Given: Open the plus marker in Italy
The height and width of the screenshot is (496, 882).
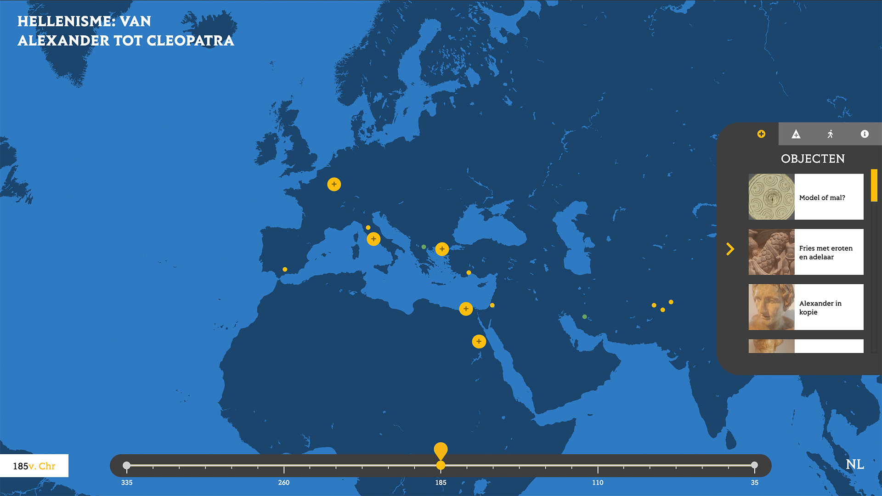Looking at the screenshot, I should click(373, 239).
